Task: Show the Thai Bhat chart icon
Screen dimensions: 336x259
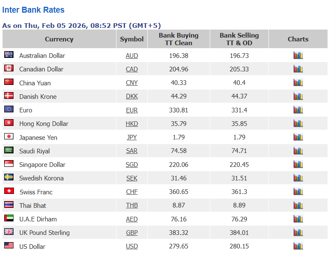Action: click(x=298, y=205)
